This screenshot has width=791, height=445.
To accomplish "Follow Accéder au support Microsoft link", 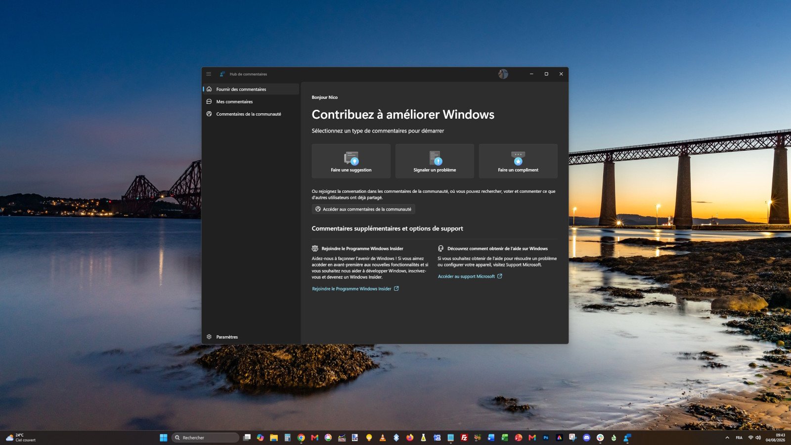I will pos(470,276).
